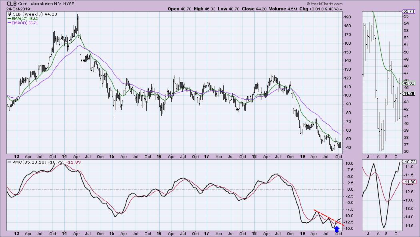This screenshot has width=420, height=237.
Task: Click the 0.0 label on the PMO axis
Action: 350,190
